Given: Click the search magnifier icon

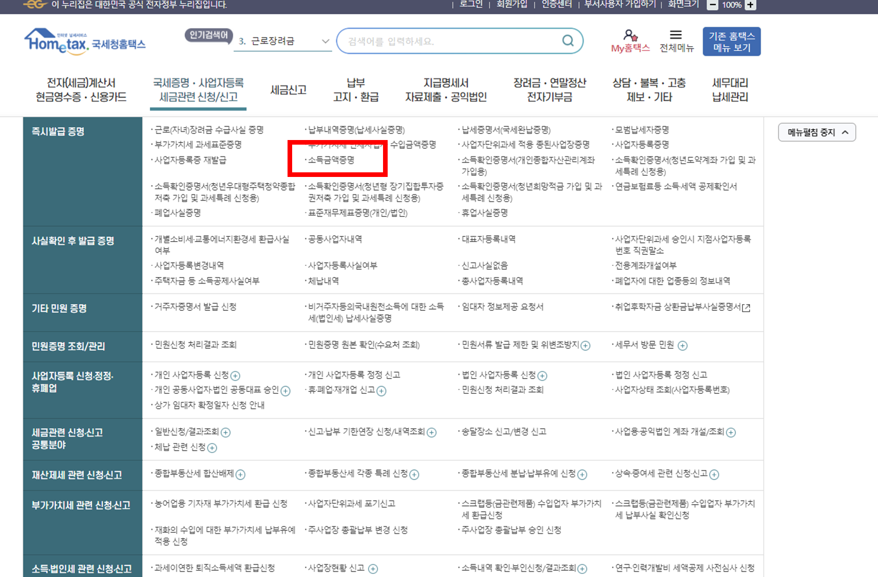Looking at the screenshot, I should tap(568, 41).
